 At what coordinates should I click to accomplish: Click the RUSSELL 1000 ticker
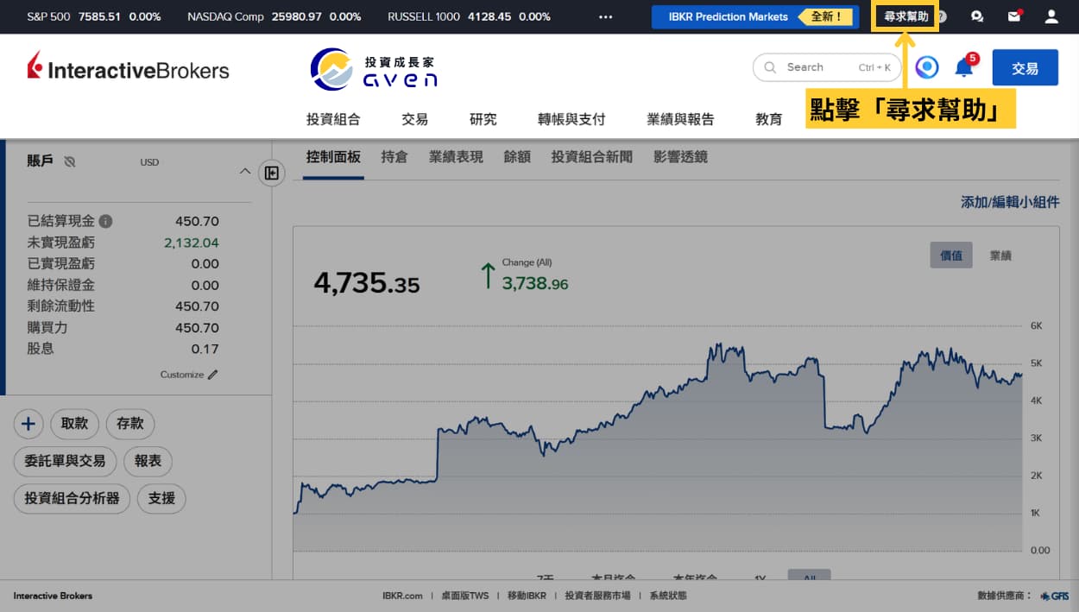click(x=469, y=16)
